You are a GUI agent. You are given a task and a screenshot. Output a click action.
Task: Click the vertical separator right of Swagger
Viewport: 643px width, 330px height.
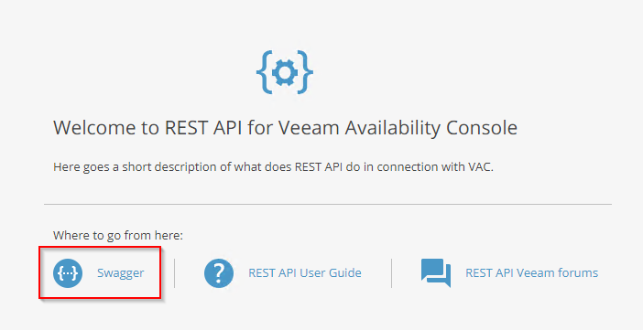[x=174, y=273]
